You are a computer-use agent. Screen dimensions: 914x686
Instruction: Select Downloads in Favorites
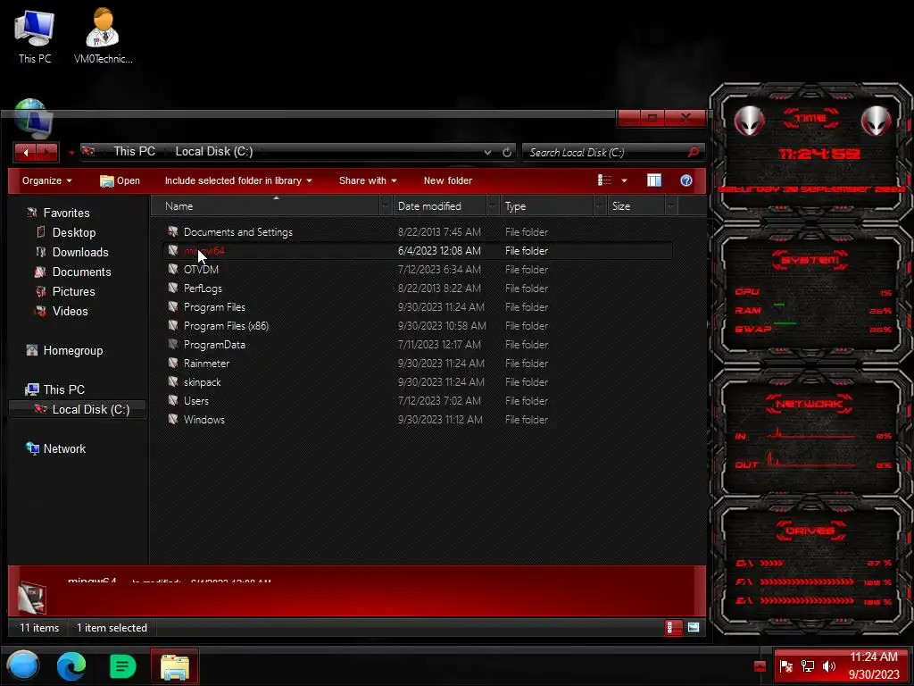click(x=79, y=252)
